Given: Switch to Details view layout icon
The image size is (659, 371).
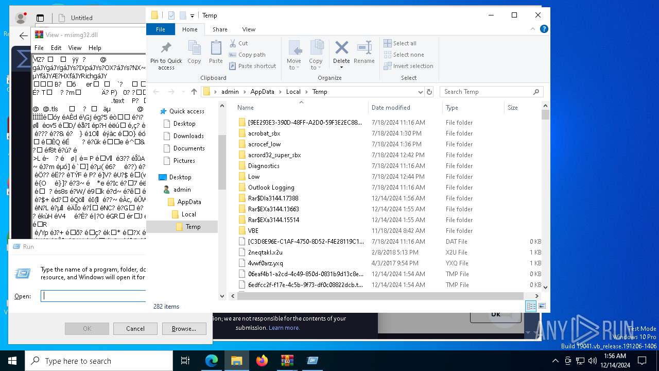Looking at the screenshot, I should [x=531, y=306].
